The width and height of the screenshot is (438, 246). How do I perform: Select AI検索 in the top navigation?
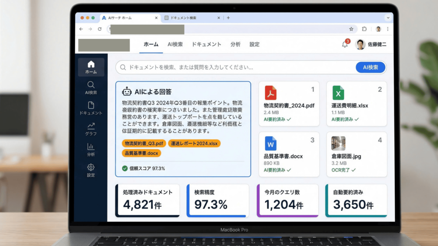175,44
